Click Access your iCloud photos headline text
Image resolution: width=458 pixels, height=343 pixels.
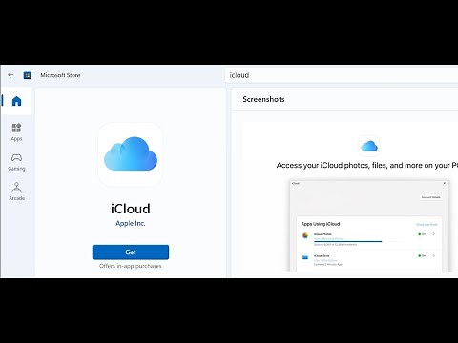[367, 165]
